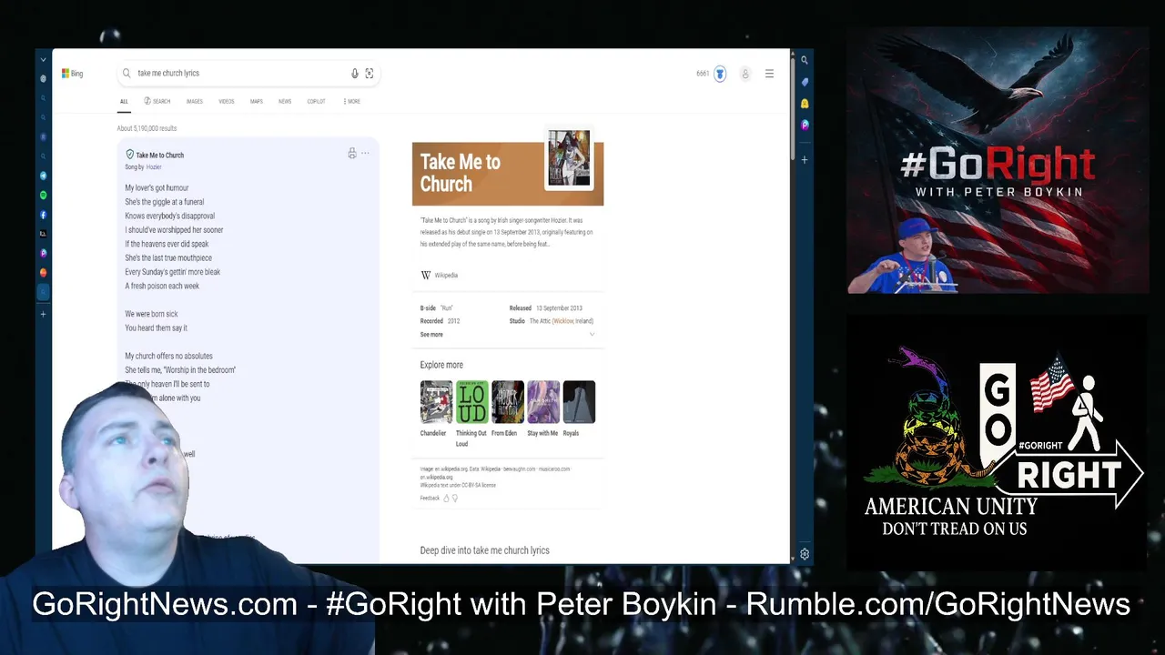Print the lyrics card
1165x655 pixels.
(352, 153)
